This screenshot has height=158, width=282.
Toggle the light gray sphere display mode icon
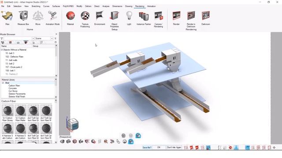click(131, 136)
